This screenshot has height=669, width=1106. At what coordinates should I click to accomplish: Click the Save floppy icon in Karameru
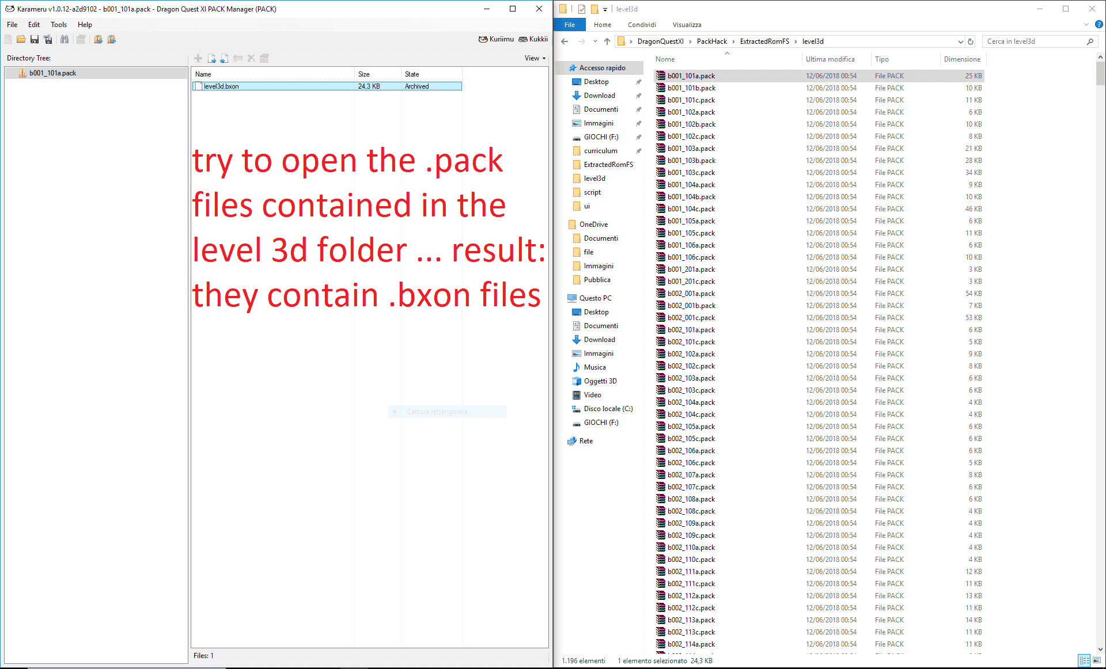pyautogui.click(x=35, y=39)
